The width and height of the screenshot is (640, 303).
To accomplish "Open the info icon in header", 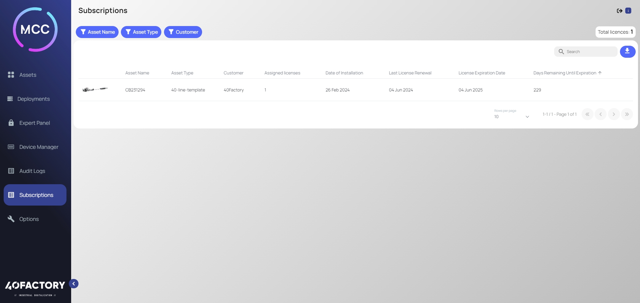I will [628, 11].
